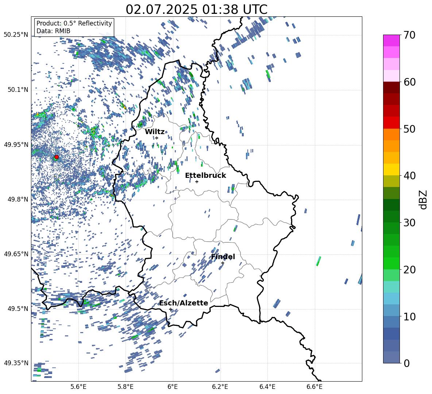Click the 50.25°N latitude label
Screen dimensions: 432x394
click(16, 35)
